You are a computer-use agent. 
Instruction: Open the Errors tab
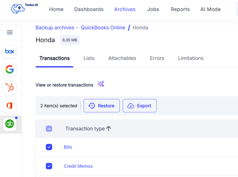pyautogui.click(x=157, y=58)
